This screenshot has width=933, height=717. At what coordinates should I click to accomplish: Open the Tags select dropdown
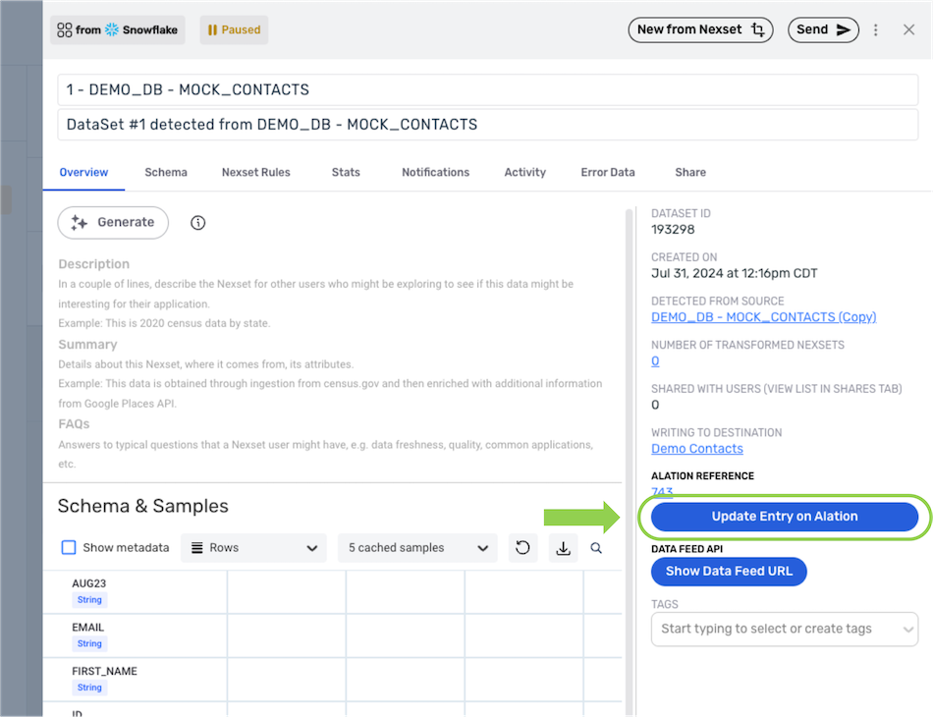click(785, 629)
